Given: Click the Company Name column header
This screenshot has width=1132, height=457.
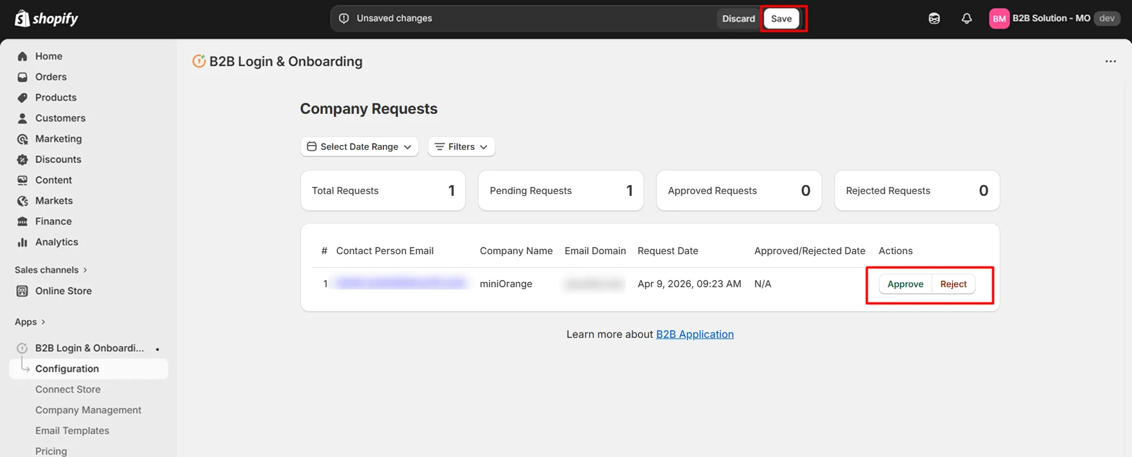Looking at the screenshot, I should 516,251.
